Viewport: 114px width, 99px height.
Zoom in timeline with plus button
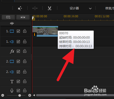tap(30, 95)
